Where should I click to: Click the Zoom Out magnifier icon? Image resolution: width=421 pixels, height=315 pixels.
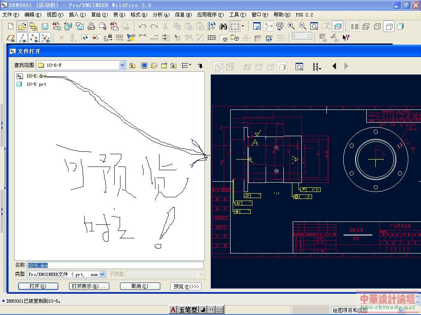303,26
